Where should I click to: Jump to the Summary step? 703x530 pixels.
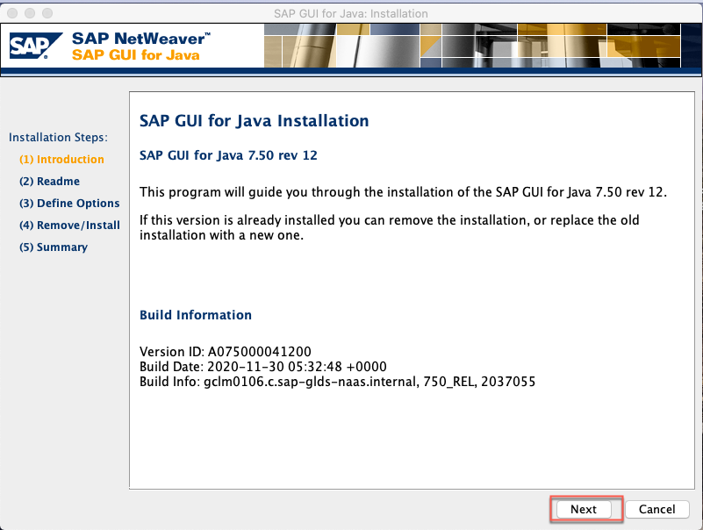(54, 247)
